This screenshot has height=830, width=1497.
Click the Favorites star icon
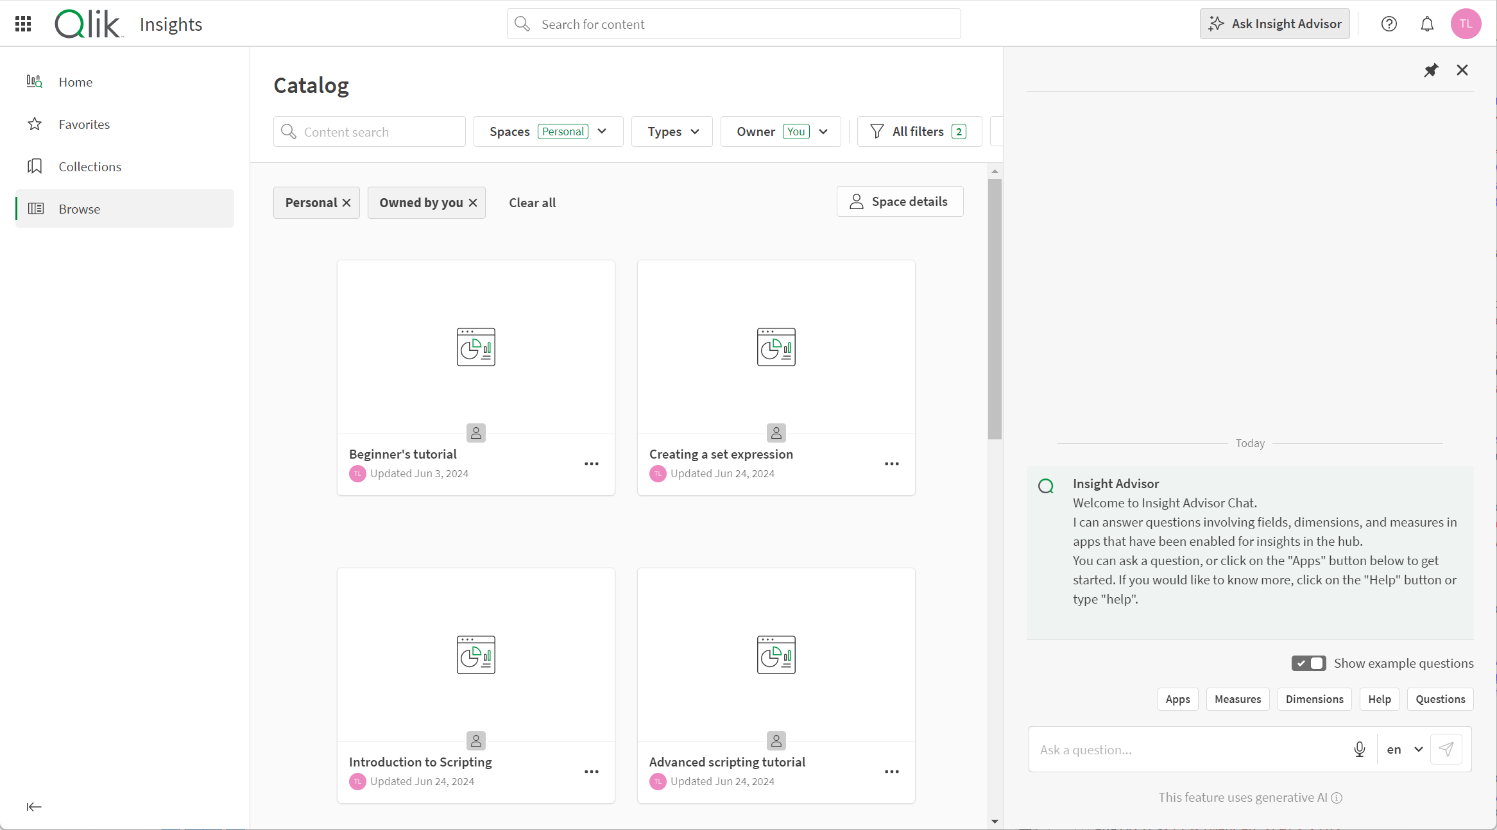pos(35,124)
